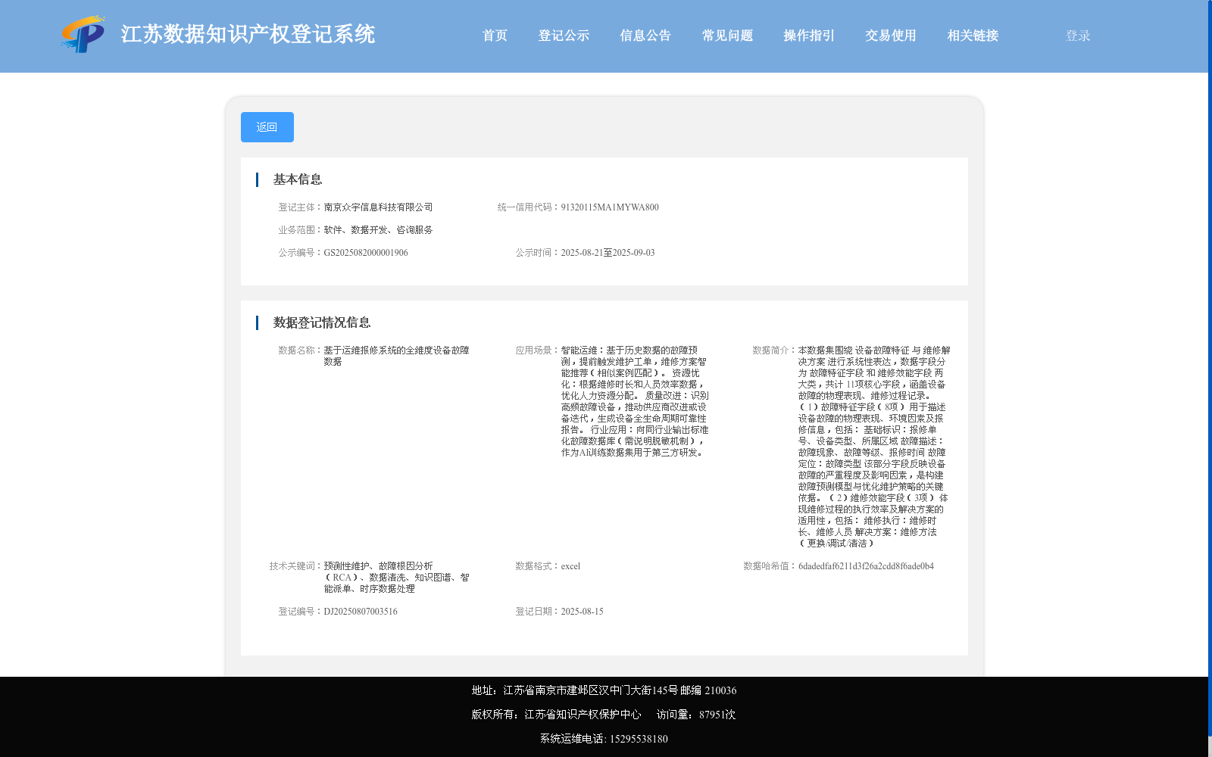Select support phone 15295538180
This screenshot has width=1212, height=757.
coord(639,739)
